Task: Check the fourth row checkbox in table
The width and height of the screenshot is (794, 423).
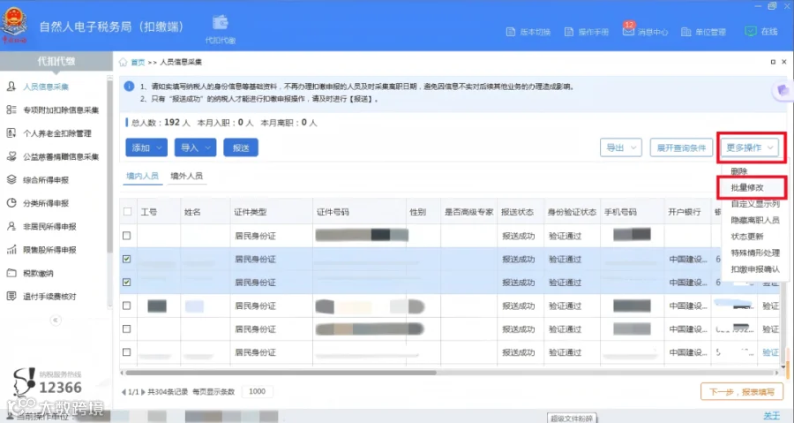Action: (x=126, y=306)
